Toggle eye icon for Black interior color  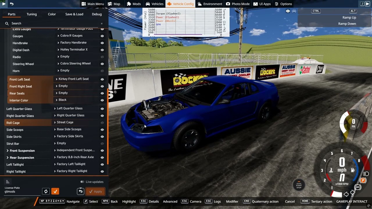(x=102, y=100)
